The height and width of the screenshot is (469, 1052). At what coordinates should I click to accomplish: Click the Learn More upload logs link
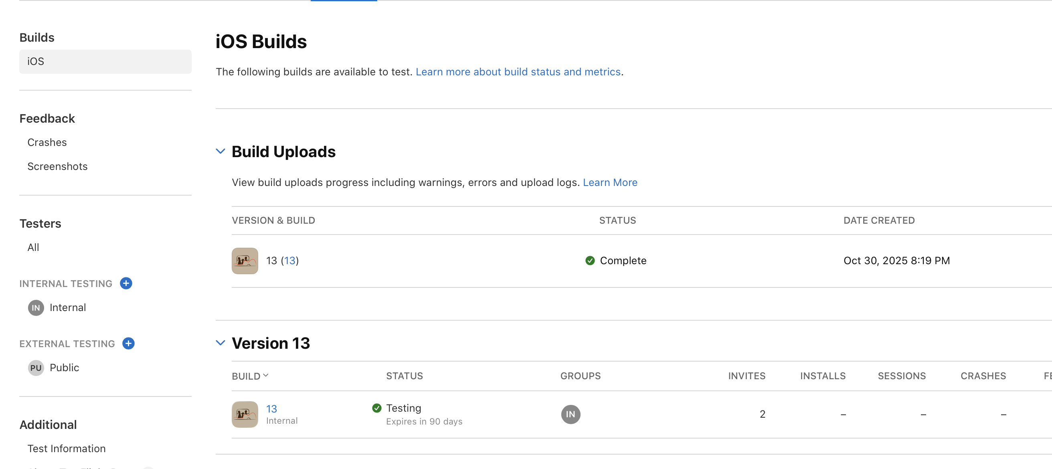(x=610, y=182)
